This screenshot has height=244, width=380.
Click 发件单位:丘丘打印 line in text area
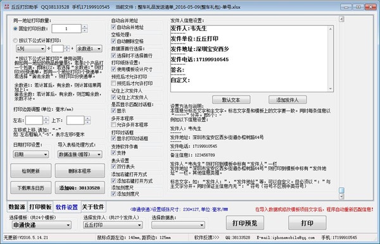pyautogui.click(x=194, y=39)
